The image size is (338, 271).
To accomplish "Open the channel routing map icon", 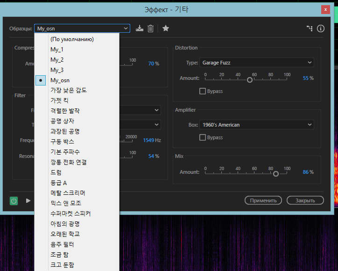I will coord(309,29).
